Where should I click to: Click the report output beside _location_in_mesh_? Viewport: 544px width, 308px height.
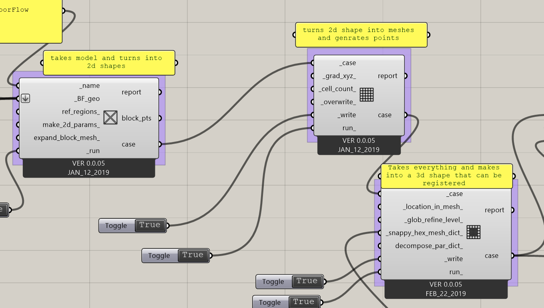494,210
